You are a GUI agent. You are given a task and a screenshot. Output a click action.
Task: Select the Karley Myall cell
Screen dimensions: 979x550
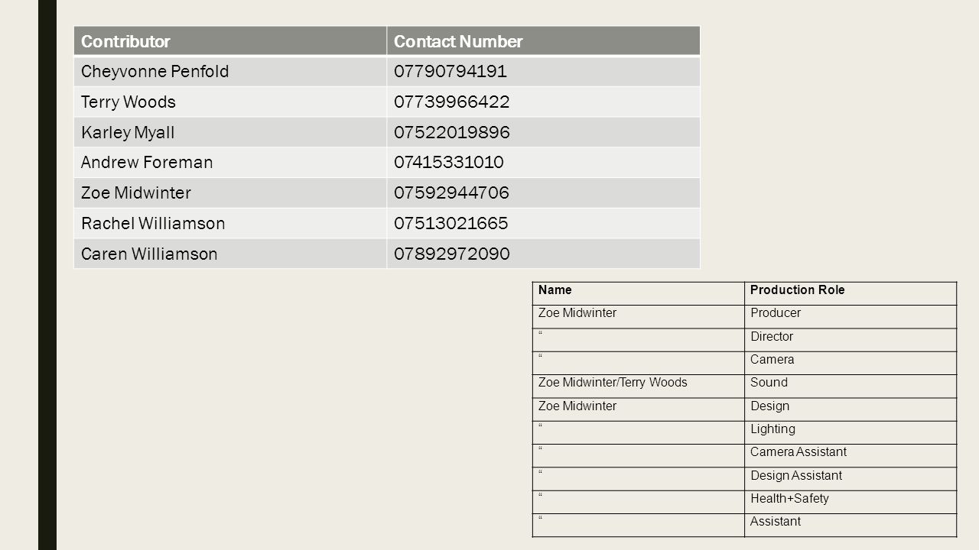(230, 132)
